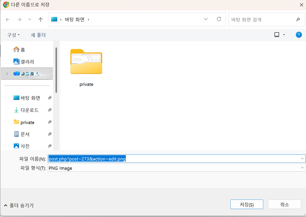Click the navigation pane scrollbar

coord(56,70)
